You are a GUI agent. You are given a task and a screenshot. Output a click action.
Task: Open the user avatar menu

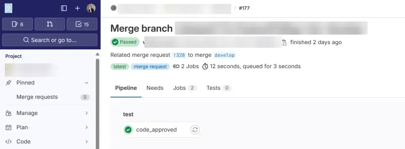[x=91, y=8]
